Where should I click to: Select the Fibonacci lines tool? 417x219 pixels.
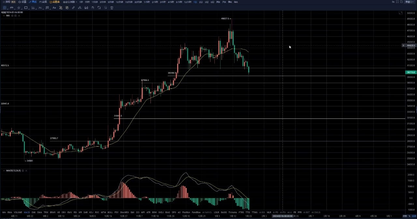click(33, 8)
